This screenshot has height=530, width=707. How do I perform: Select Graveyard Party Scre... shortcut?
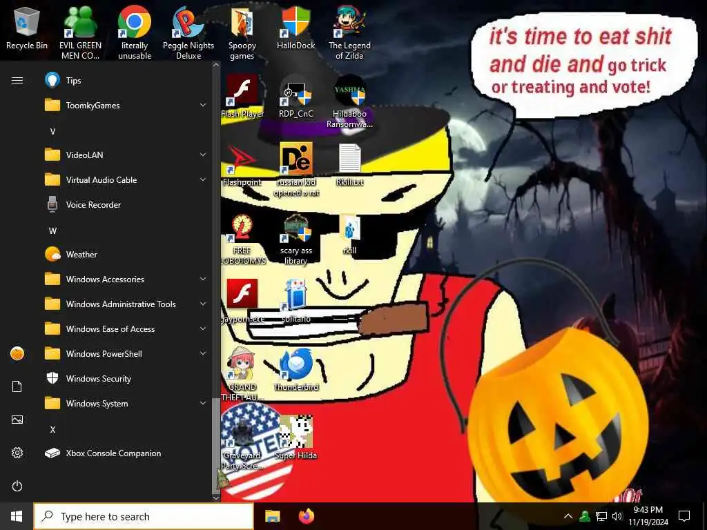(x=242, y=442)
